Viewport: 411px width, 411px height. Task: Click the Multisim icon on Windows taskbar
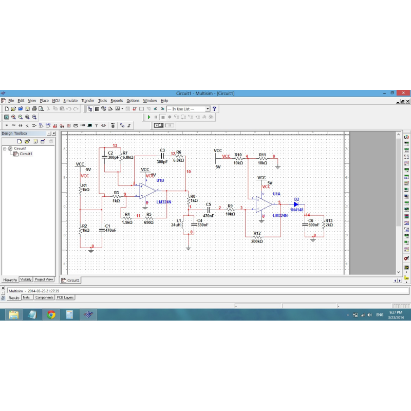[x=89, y=314]
